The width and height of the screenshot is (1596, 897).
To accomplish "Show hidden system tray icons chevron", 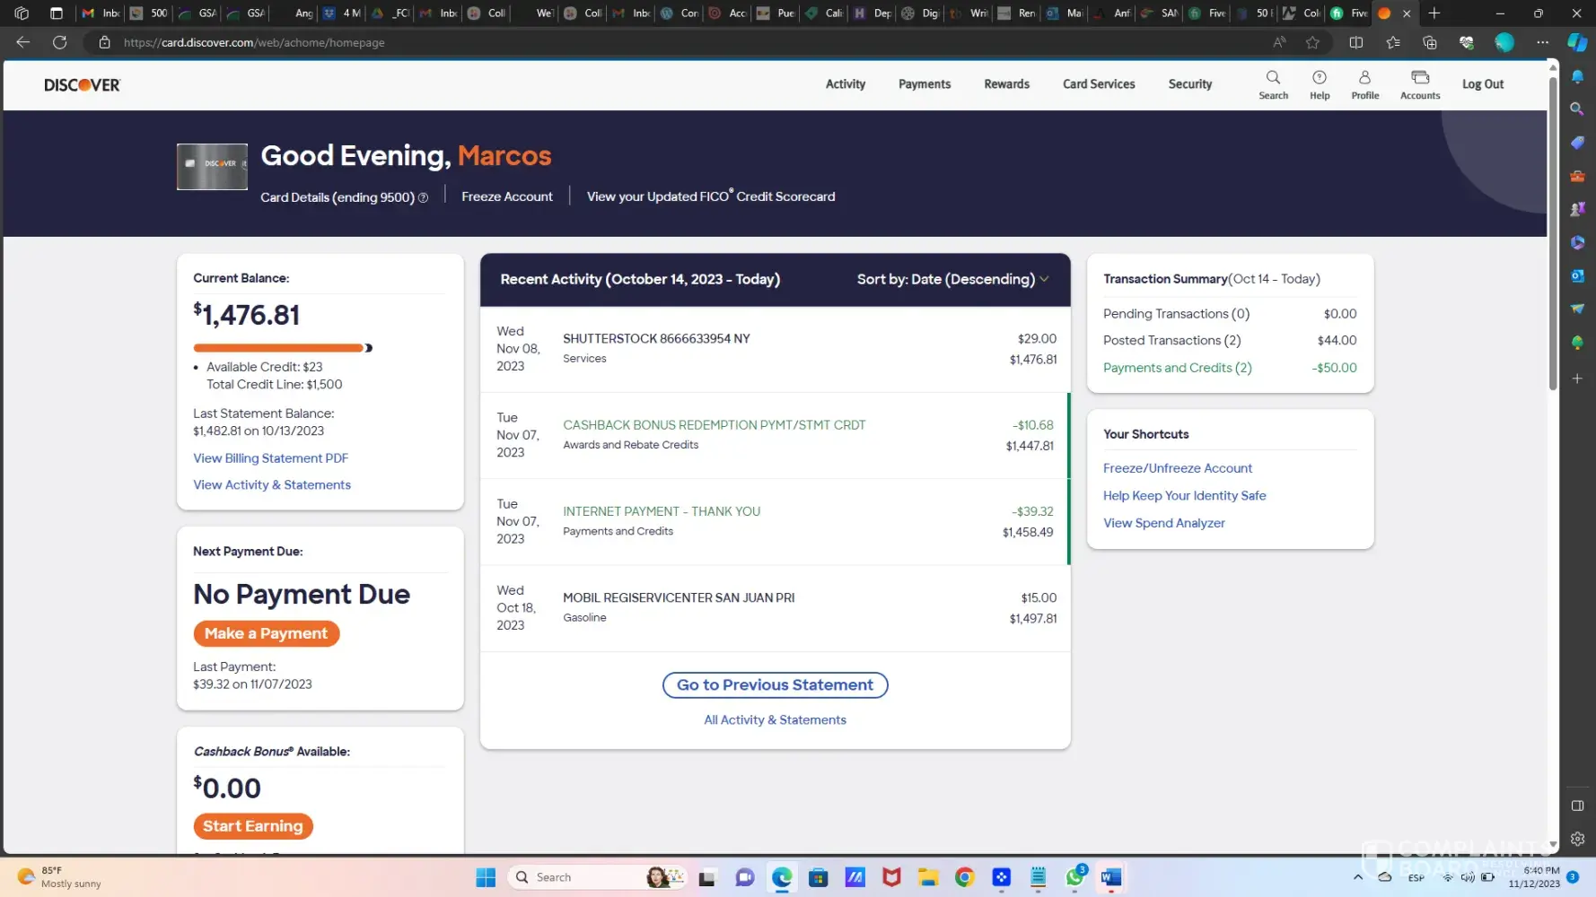I will click(x=1357, y=877).
